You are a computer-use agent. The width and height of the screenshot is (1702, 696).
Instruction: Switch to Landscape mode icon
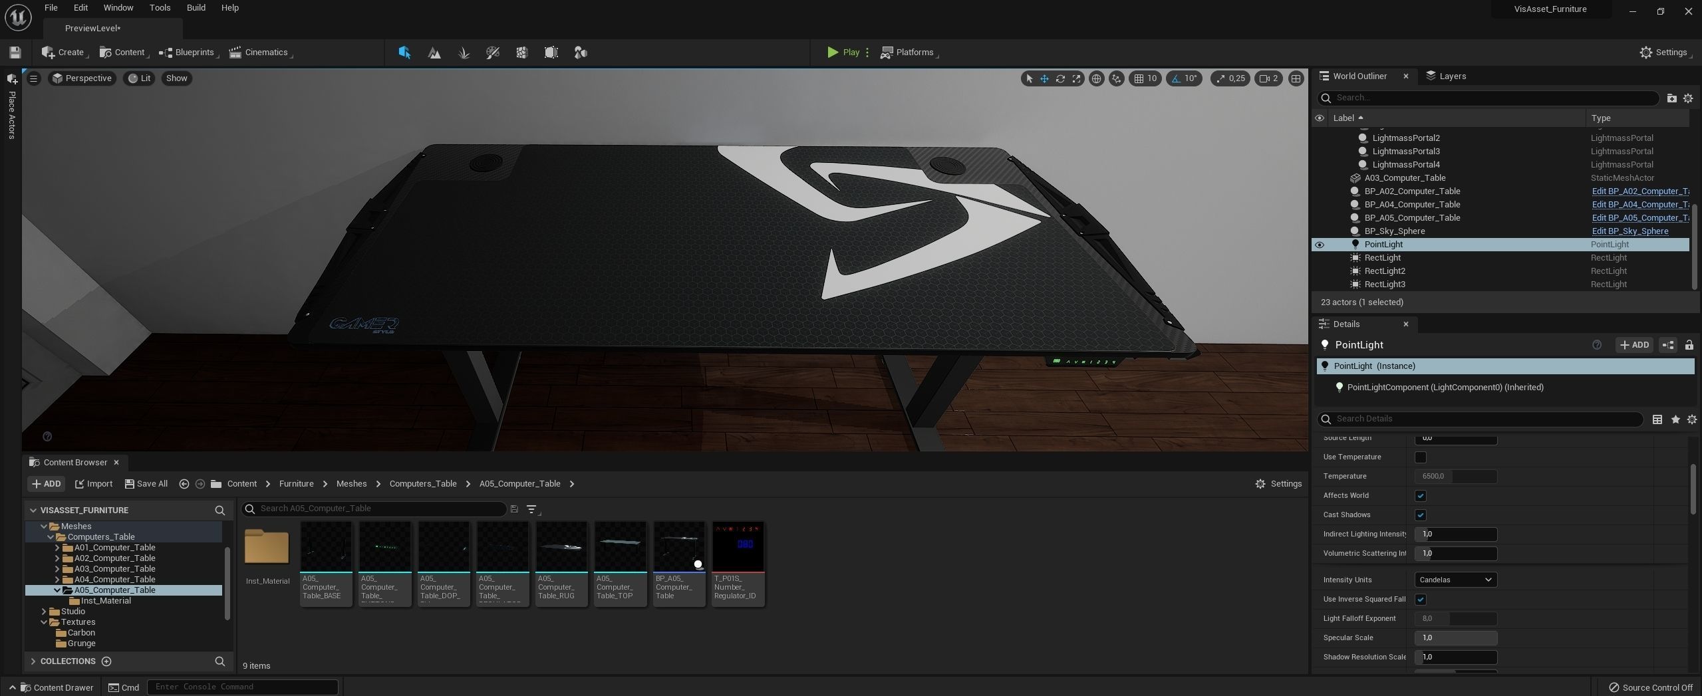point(434,53)
